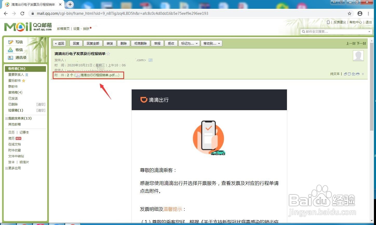This screenshot has height=225, width=376.
Task: Open the 标记为 dropdown
Action: pyautogui.click(x=189, y=44)
